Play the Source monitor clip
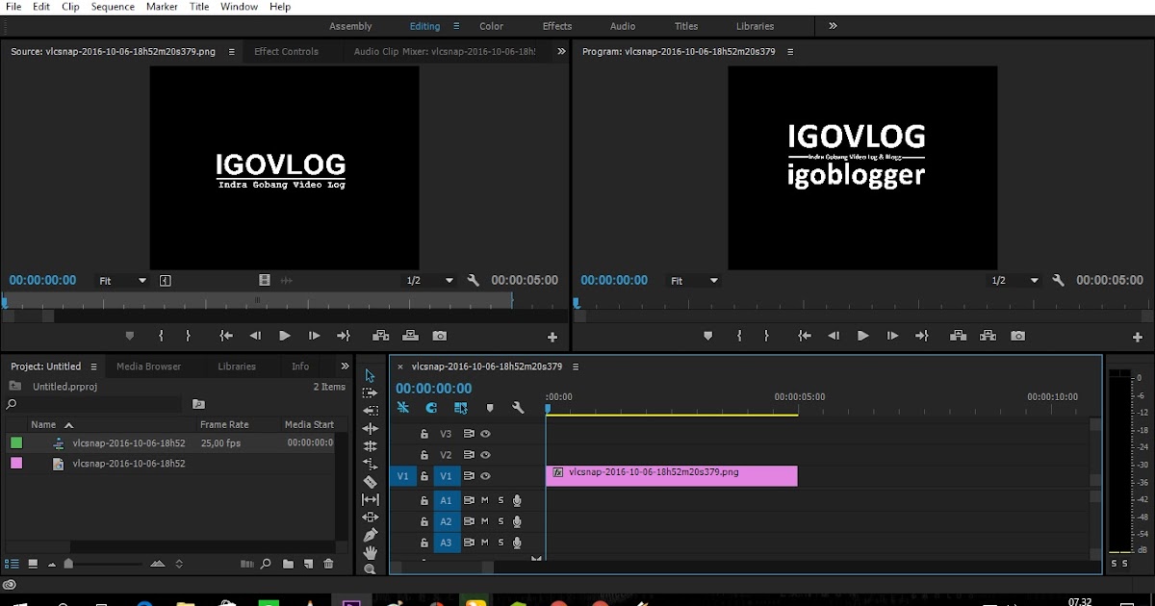This screenshot has height=606, width=1155. click(285, 336)
